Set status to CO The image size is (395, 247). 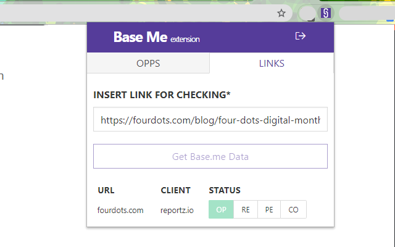[x=294, y=209]
